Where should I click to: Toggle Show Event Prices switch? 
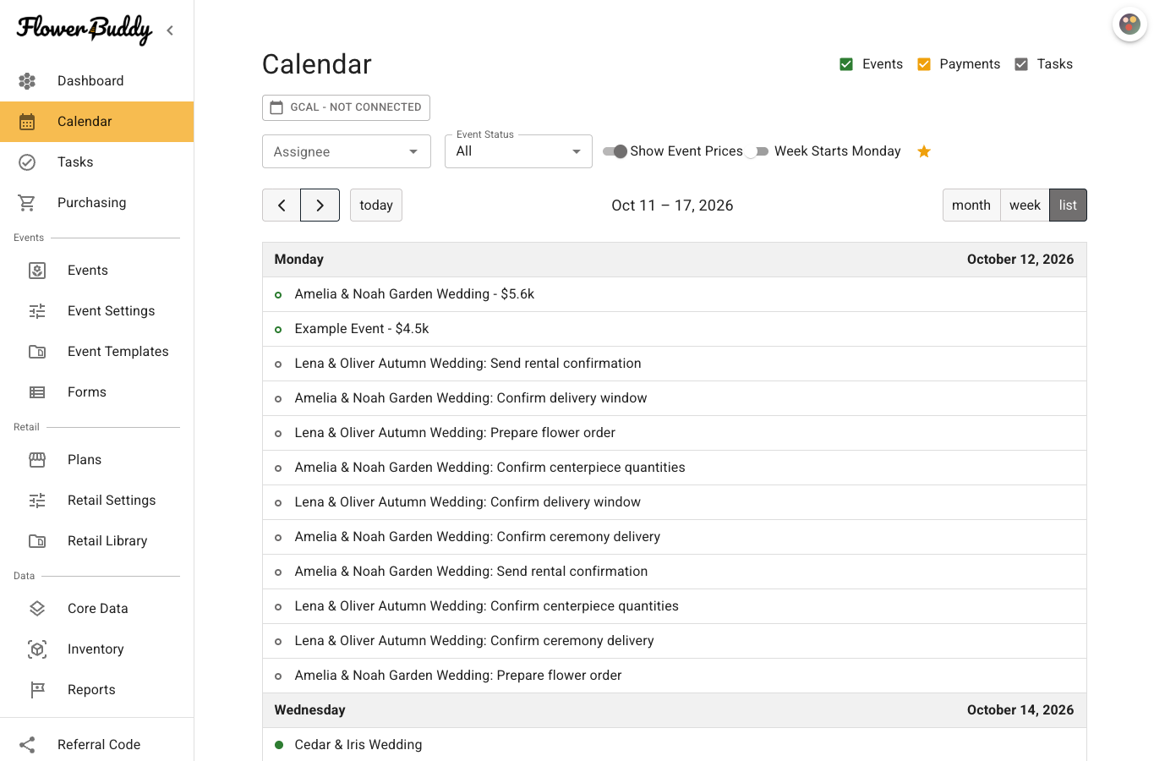pos(615,151)
